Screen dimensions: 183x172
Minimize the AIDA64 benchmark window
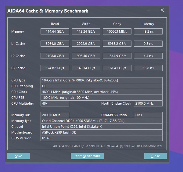[x=148, y=10]
